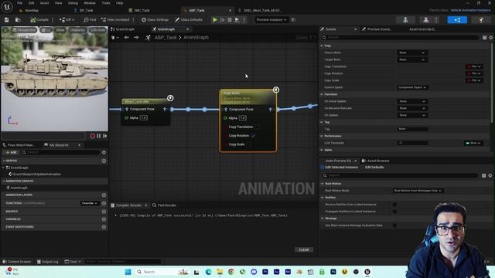
Task: Open the viewport Character menu
Action: click(77, 30)
